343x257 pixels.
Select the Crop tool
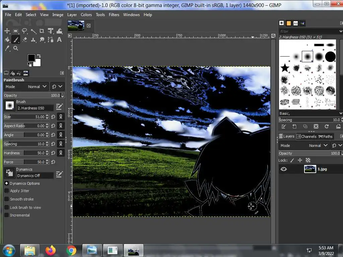[x=42, y=31]
